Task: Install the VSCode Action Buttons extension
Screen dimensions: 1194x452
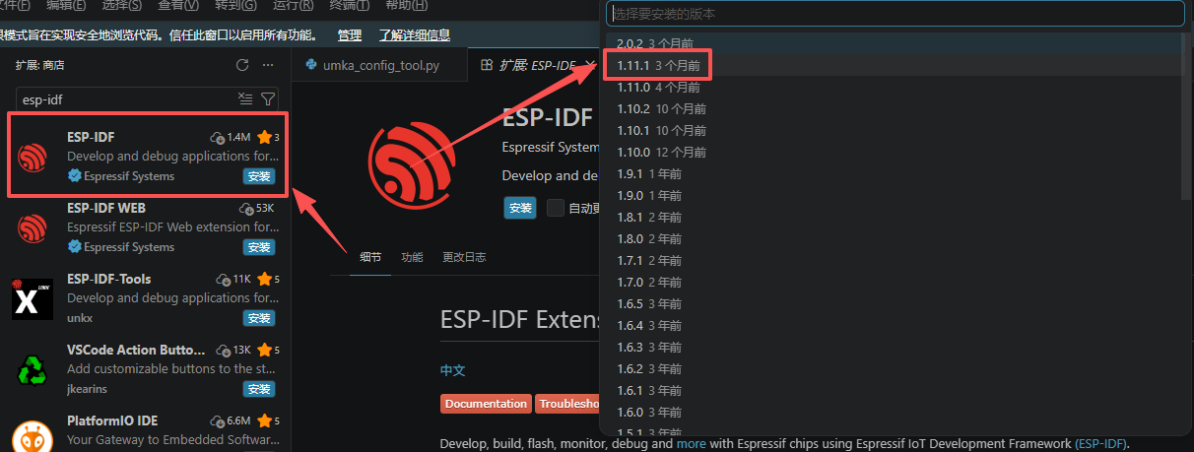Action: point(259,389)
